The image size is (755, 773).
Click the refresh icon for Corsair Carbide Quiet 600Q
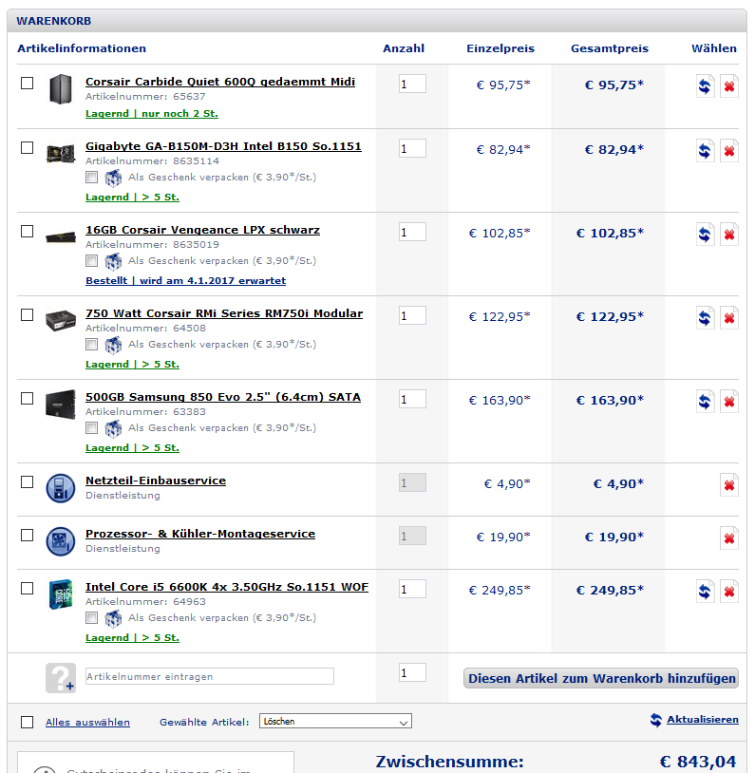click(x=706, y=86)
